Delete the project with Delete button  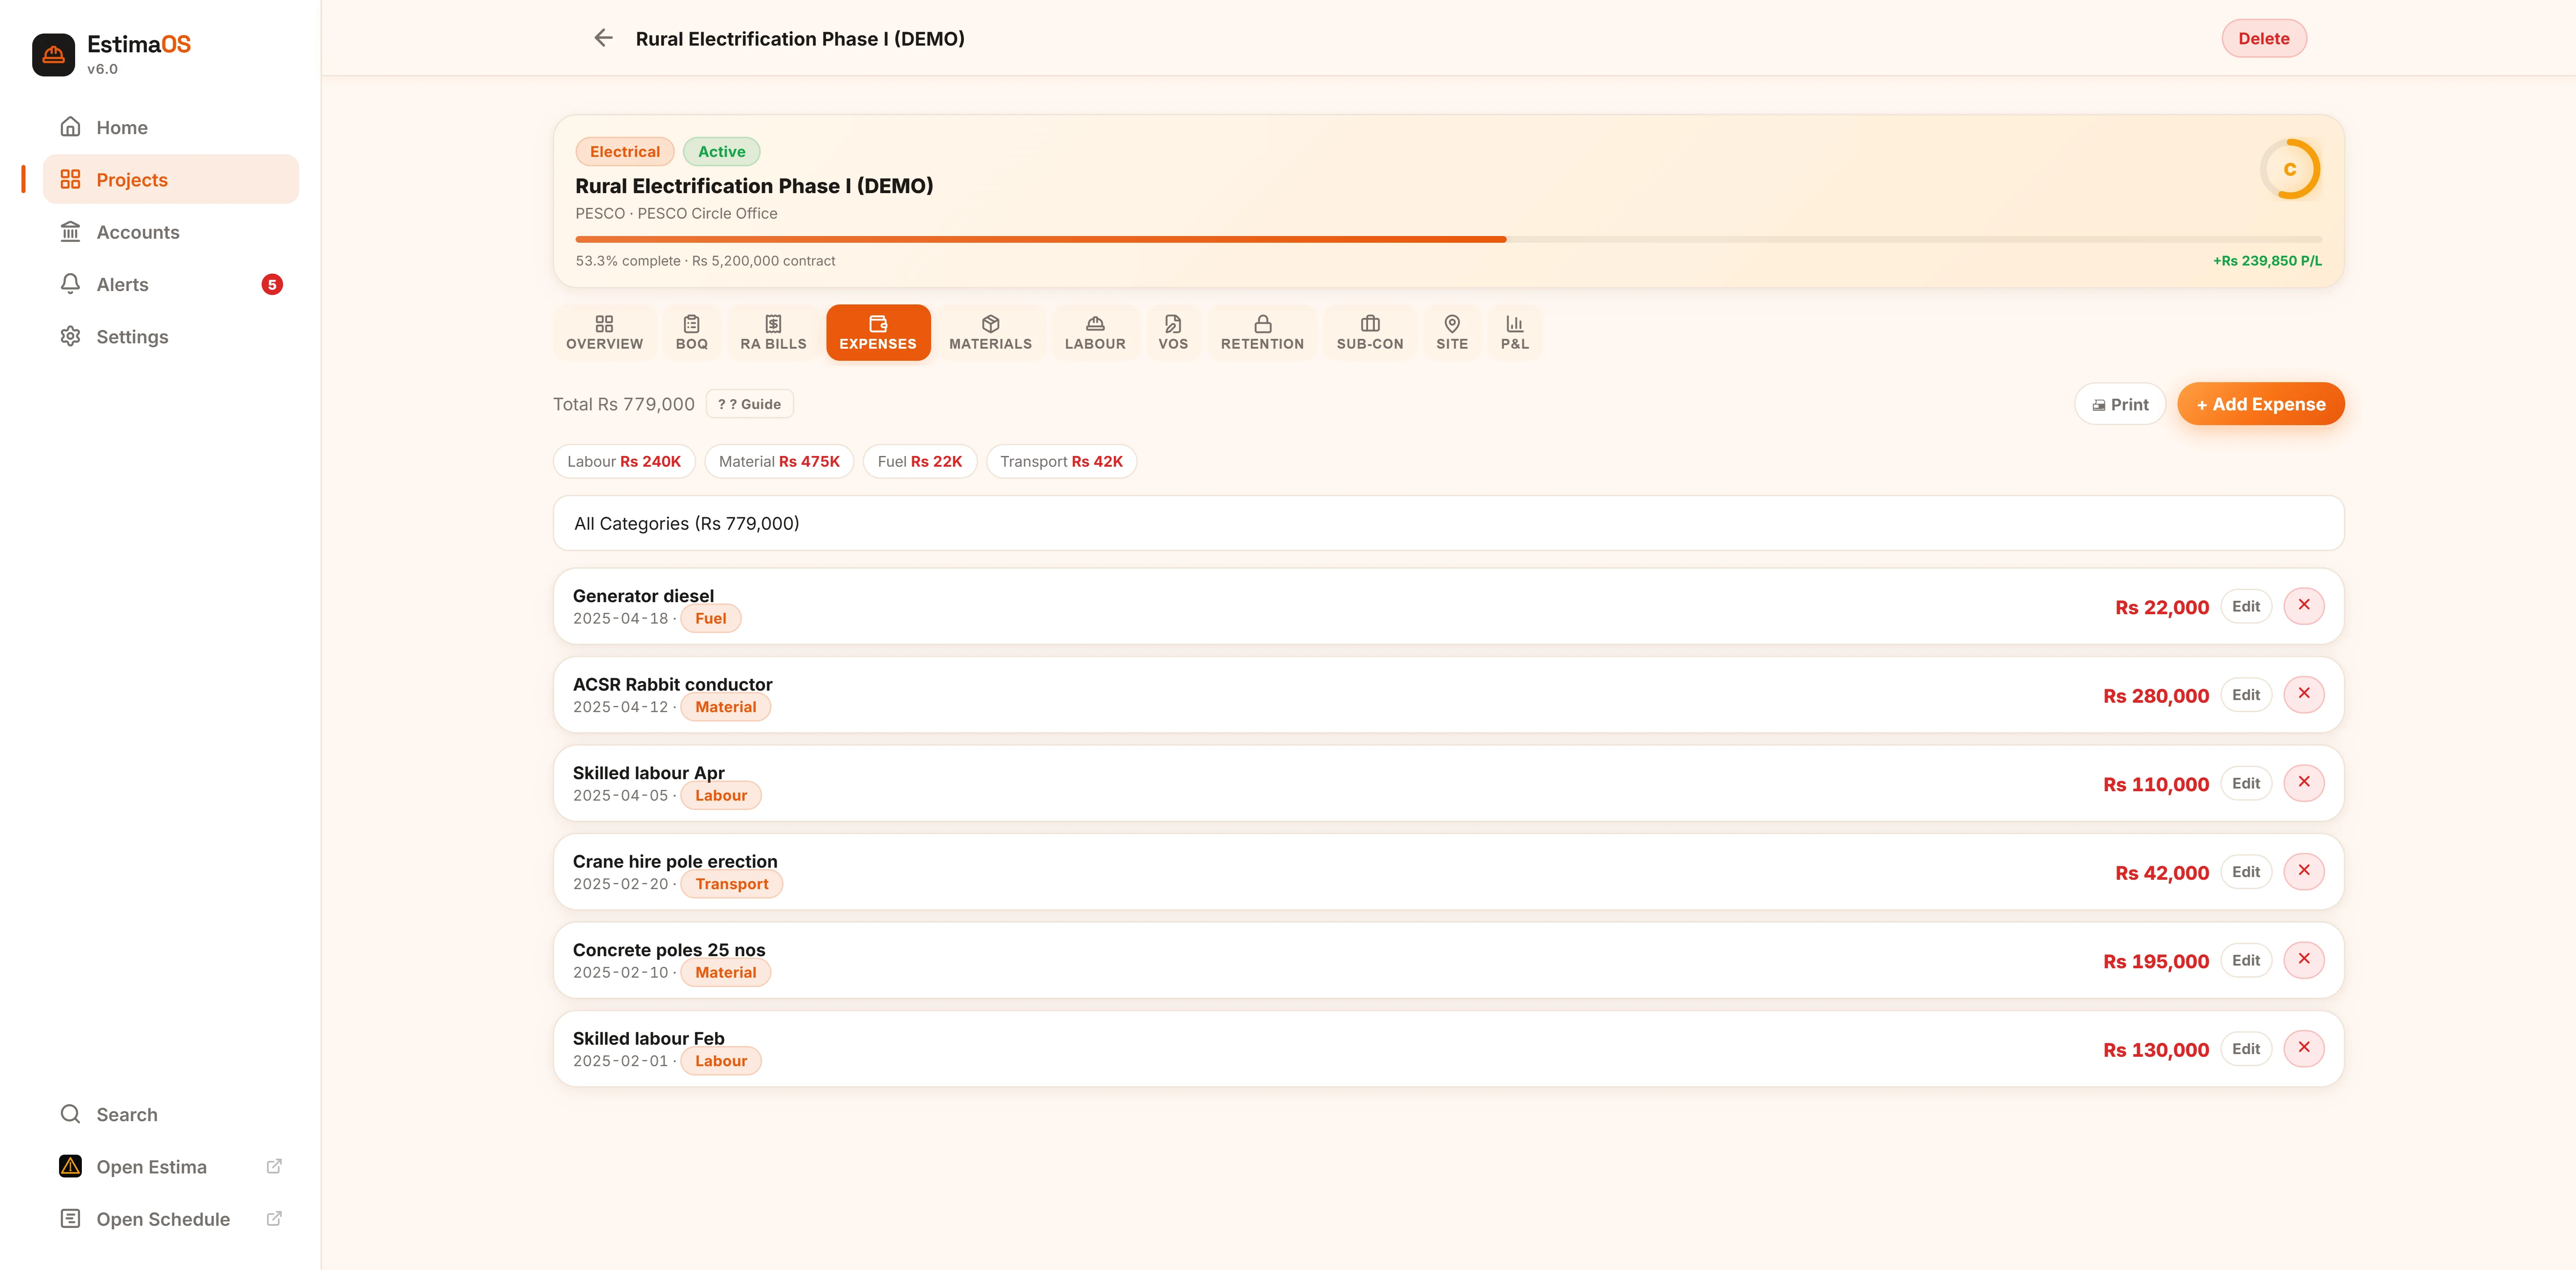[x=2263, y=38]
